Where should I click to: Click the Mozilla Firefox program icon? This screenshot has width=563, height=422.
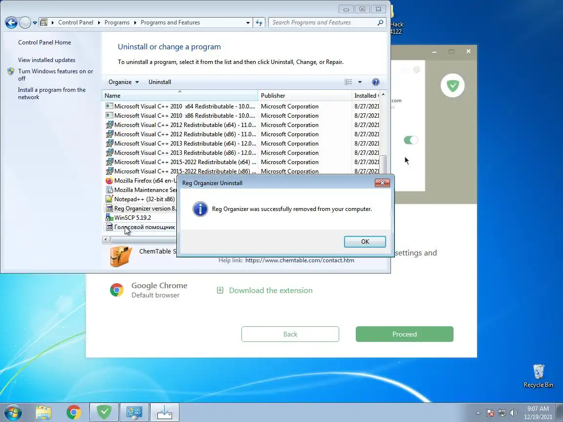pos(109,181)
